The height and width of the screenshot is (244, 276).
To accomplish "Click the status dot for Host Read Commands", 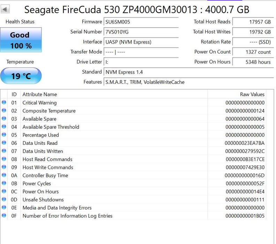I will pos(4,159).
